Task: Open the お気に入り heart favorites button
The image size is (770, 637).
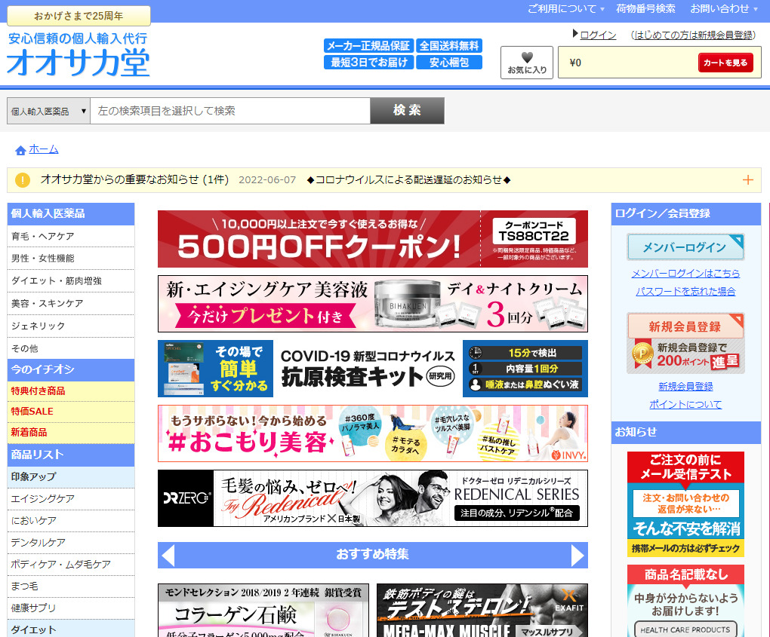Action: point(527,63)
